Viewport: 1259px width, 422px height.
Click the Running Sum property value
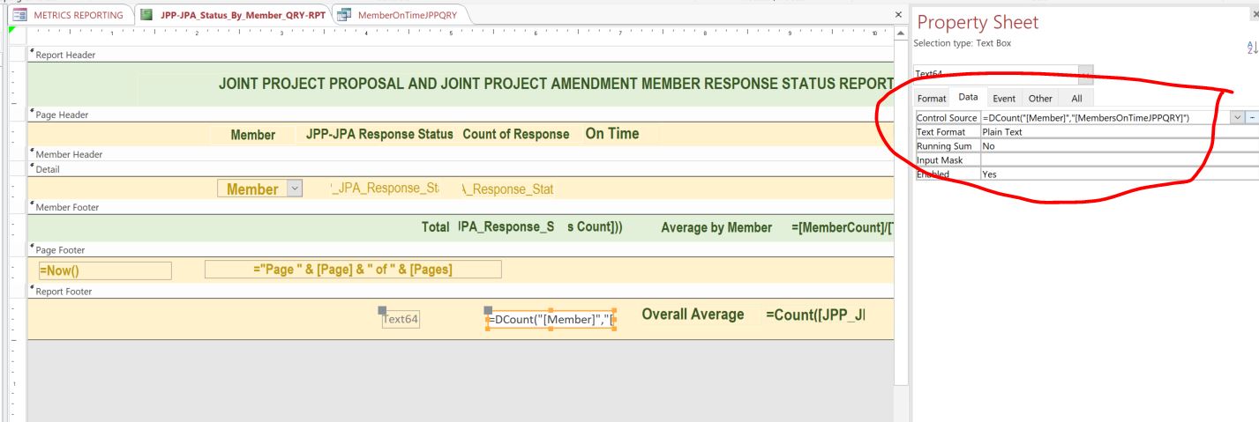(x=1112, y=146)
